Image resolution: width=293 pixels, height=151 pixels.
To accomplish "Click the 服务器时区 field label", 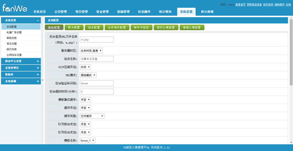I will [69, 51].
